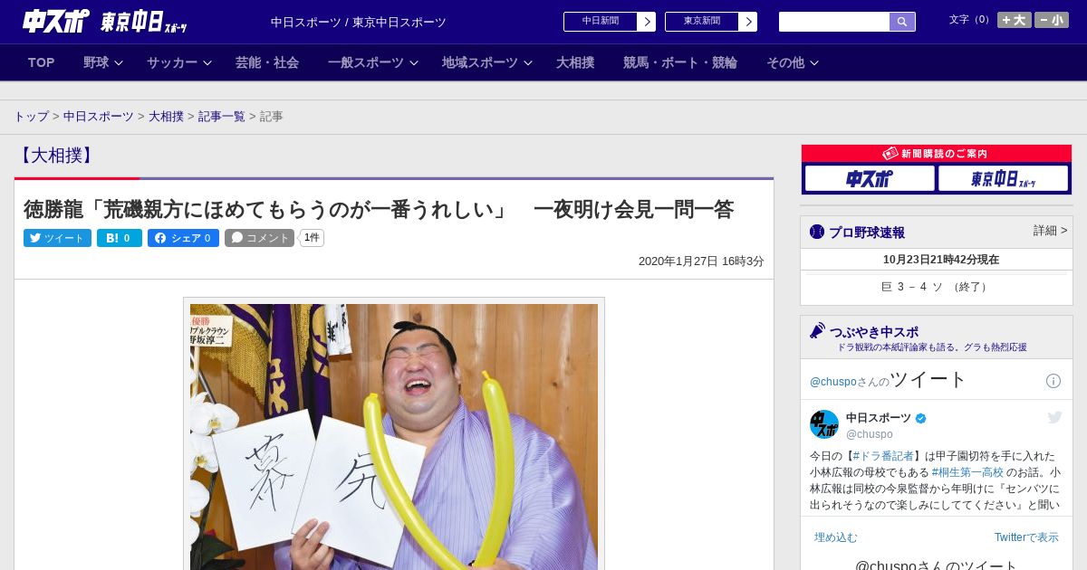Click the search magnifier button

pos(902,22)
